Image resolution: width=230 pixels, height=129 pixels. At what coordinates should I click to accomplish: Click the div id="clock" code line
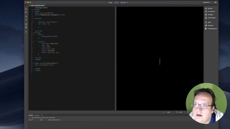pyautogui.click(x=44, y=65)
